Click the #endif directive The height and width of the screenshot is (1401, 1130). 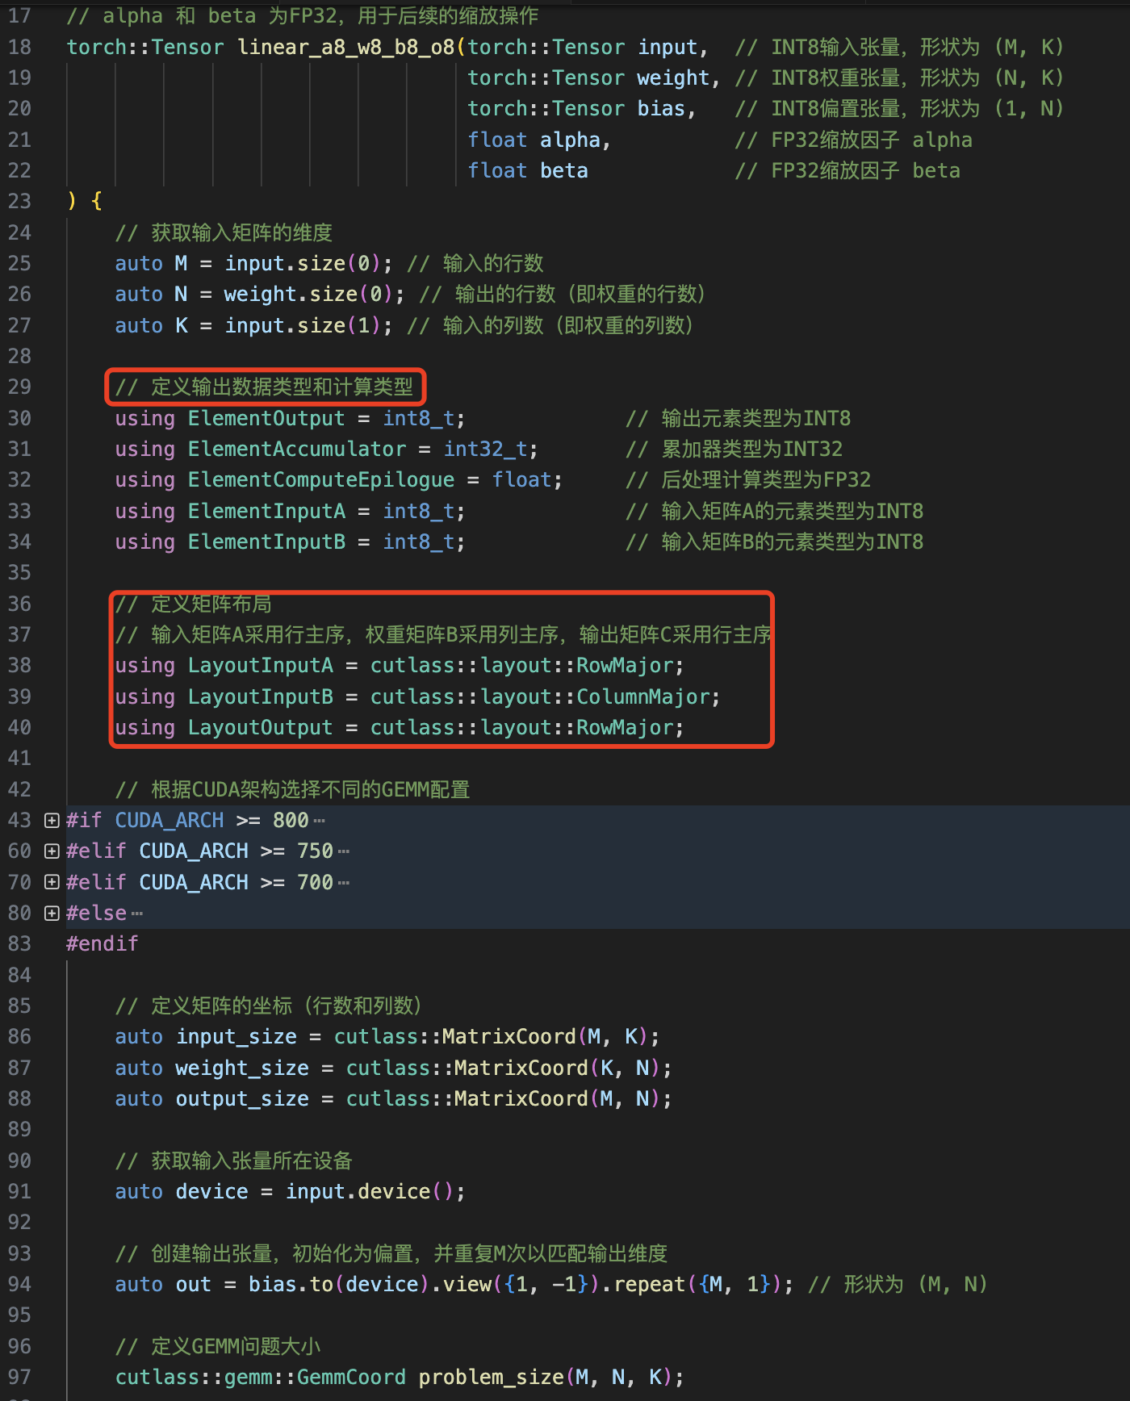click(x=103, y=944)
